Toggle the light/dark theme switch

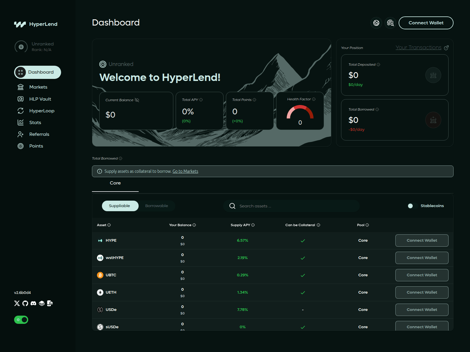(x=21, y=320)
